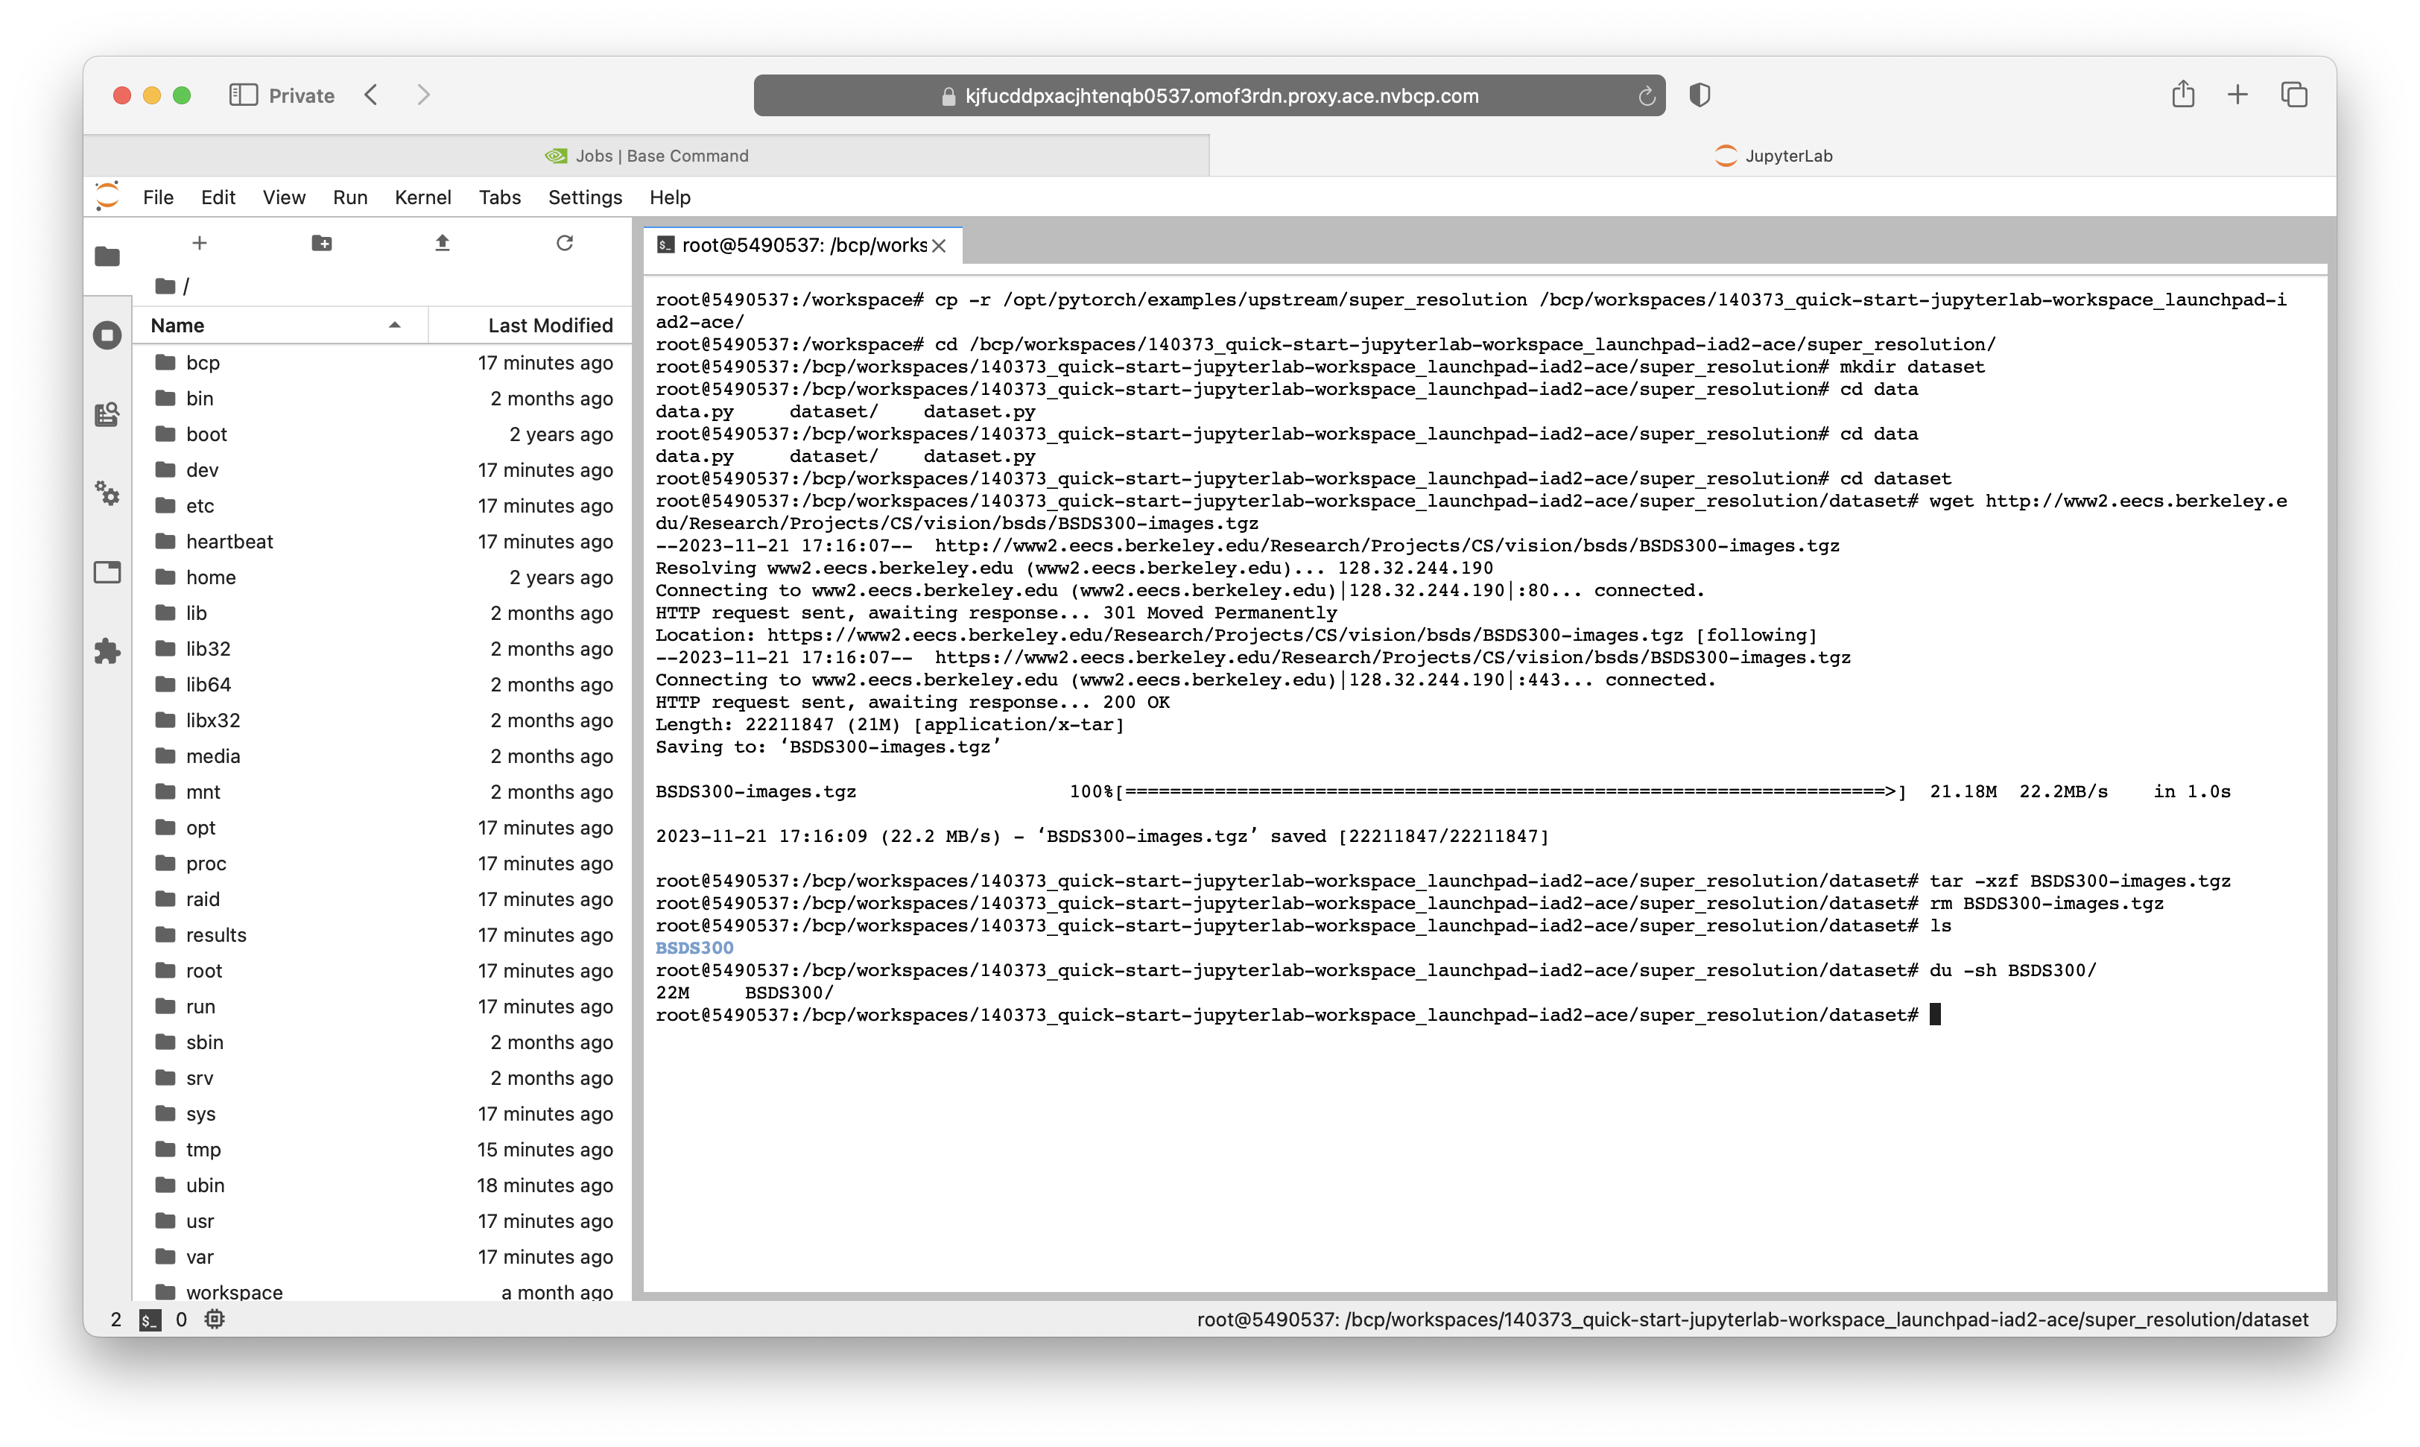Open the Settings menu
2420x1447 pixels.
pos(585,197)
